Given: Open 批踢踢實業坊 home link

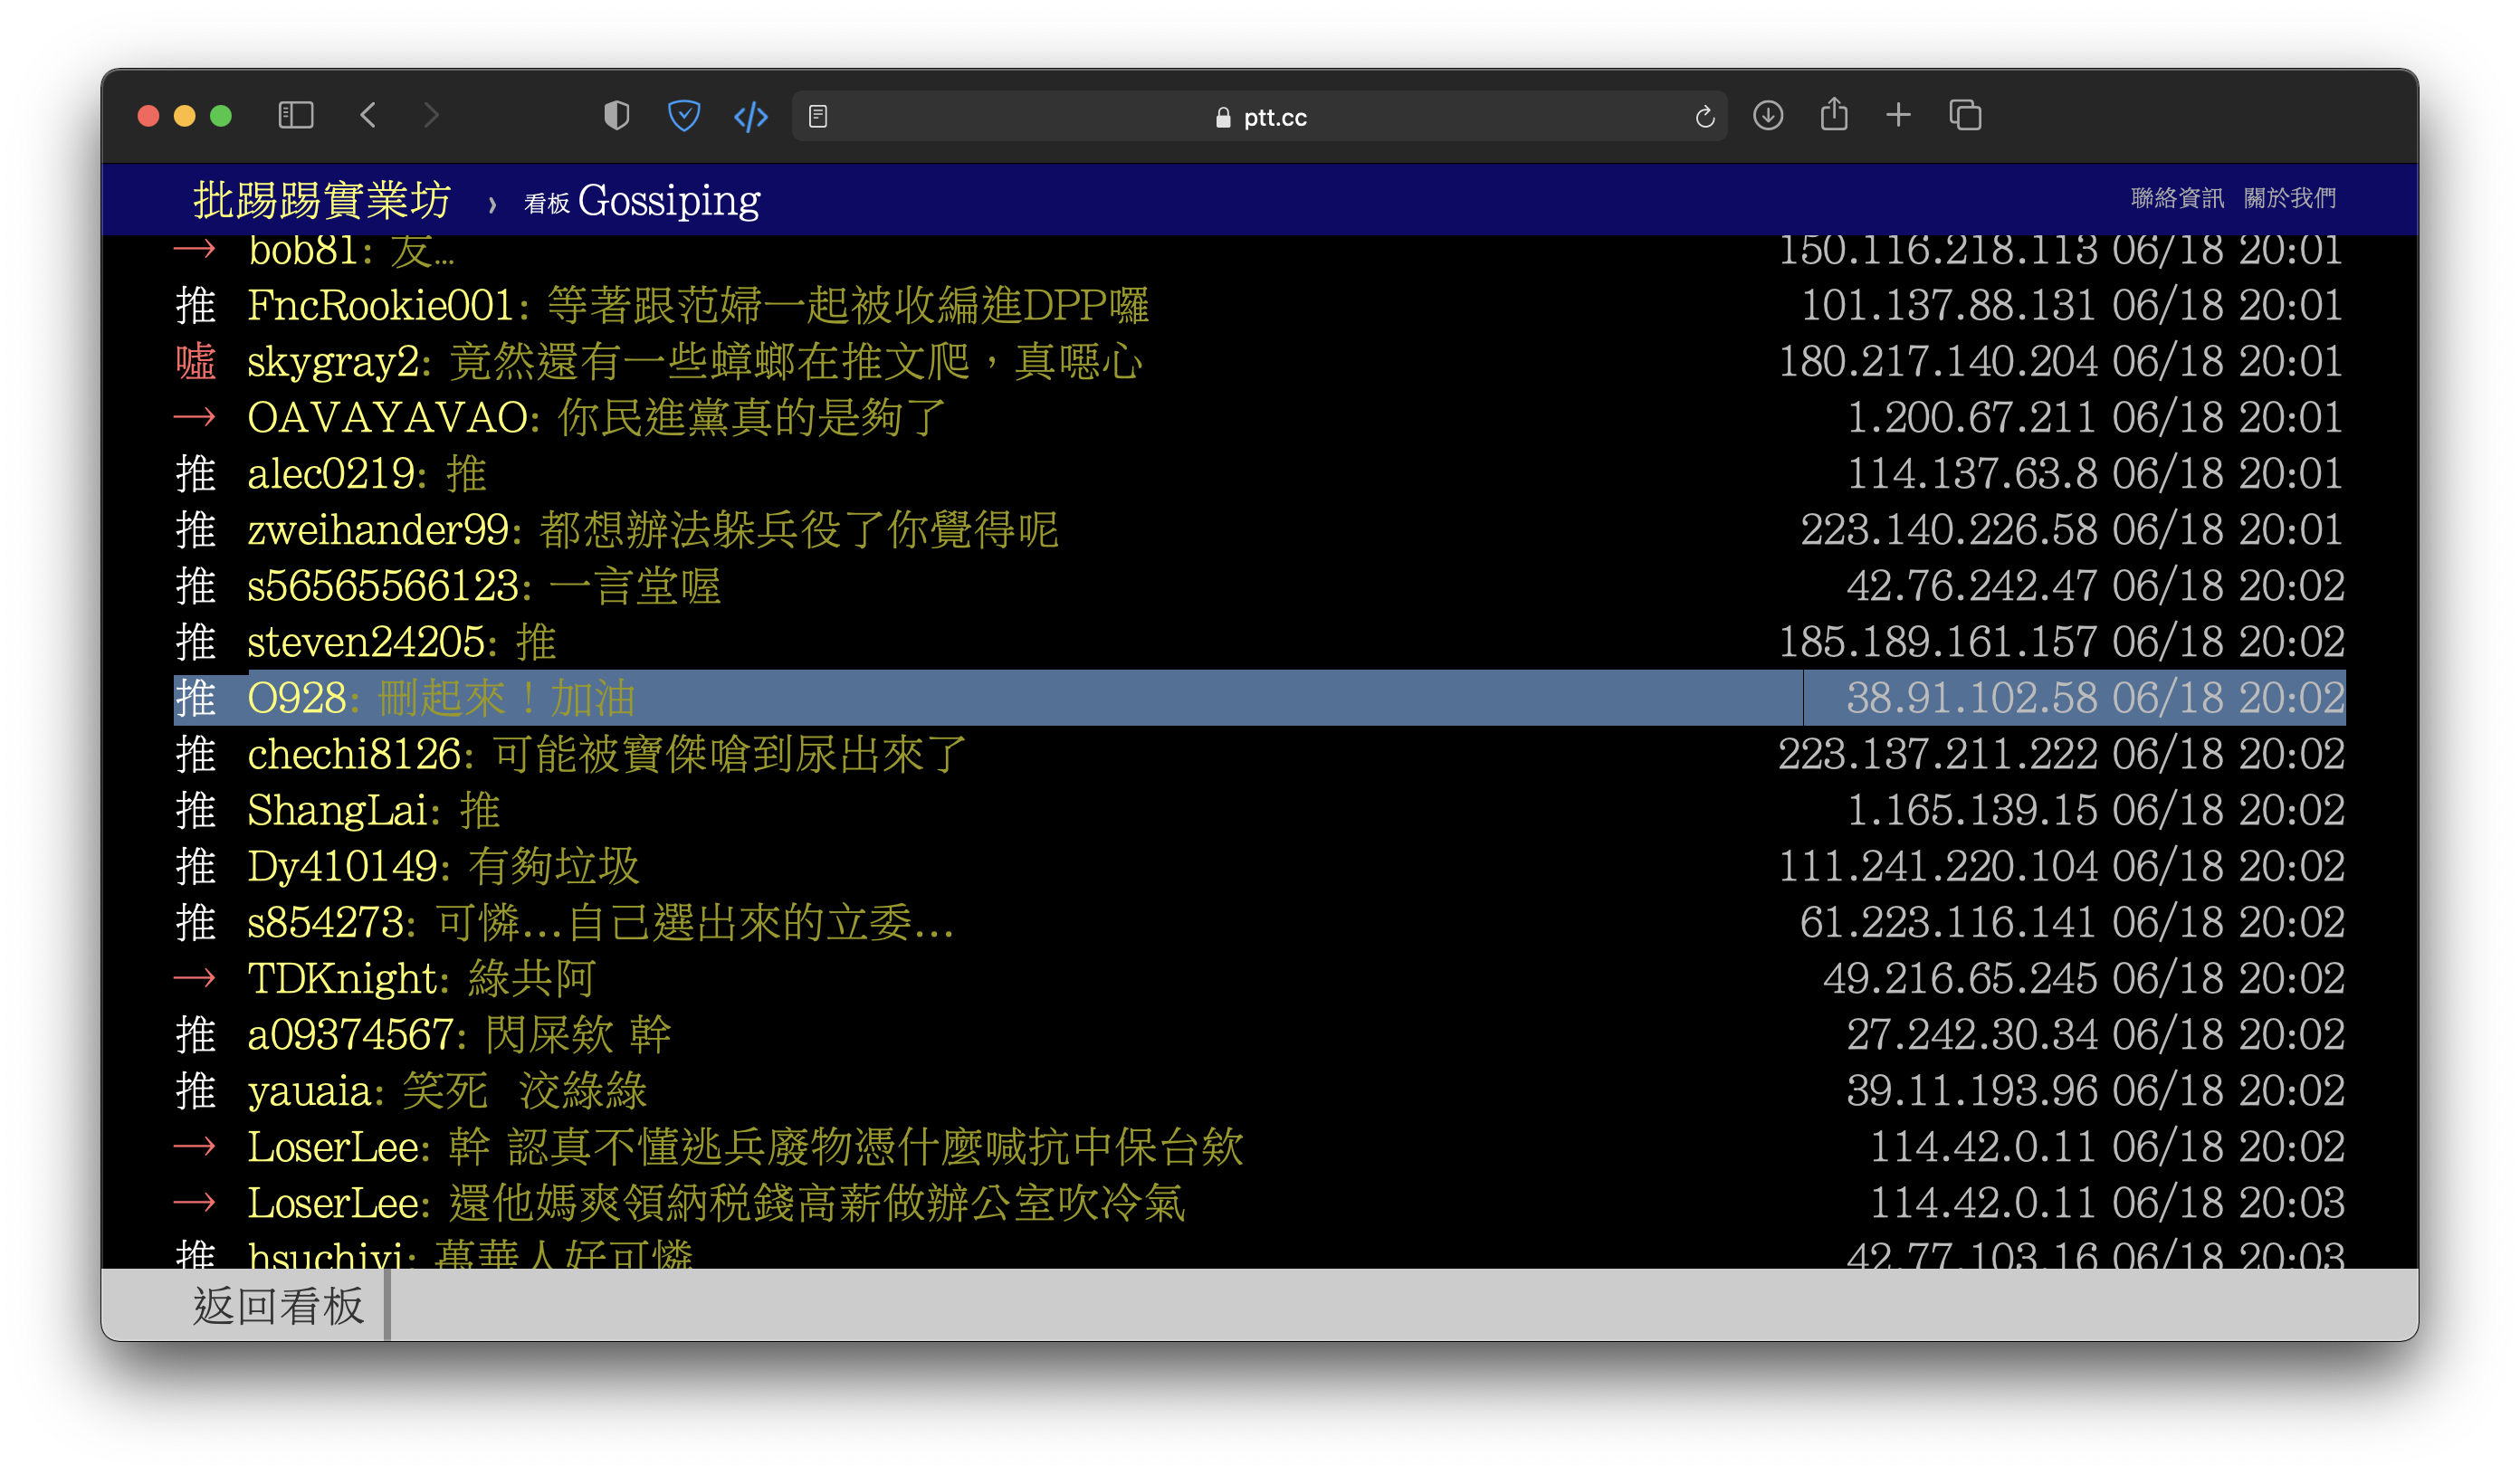Looking at the screenshot, I should point(322,200).
